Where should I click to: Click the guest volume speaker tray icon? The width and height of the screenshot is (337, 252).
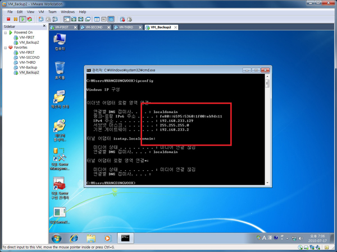point(300,239)
